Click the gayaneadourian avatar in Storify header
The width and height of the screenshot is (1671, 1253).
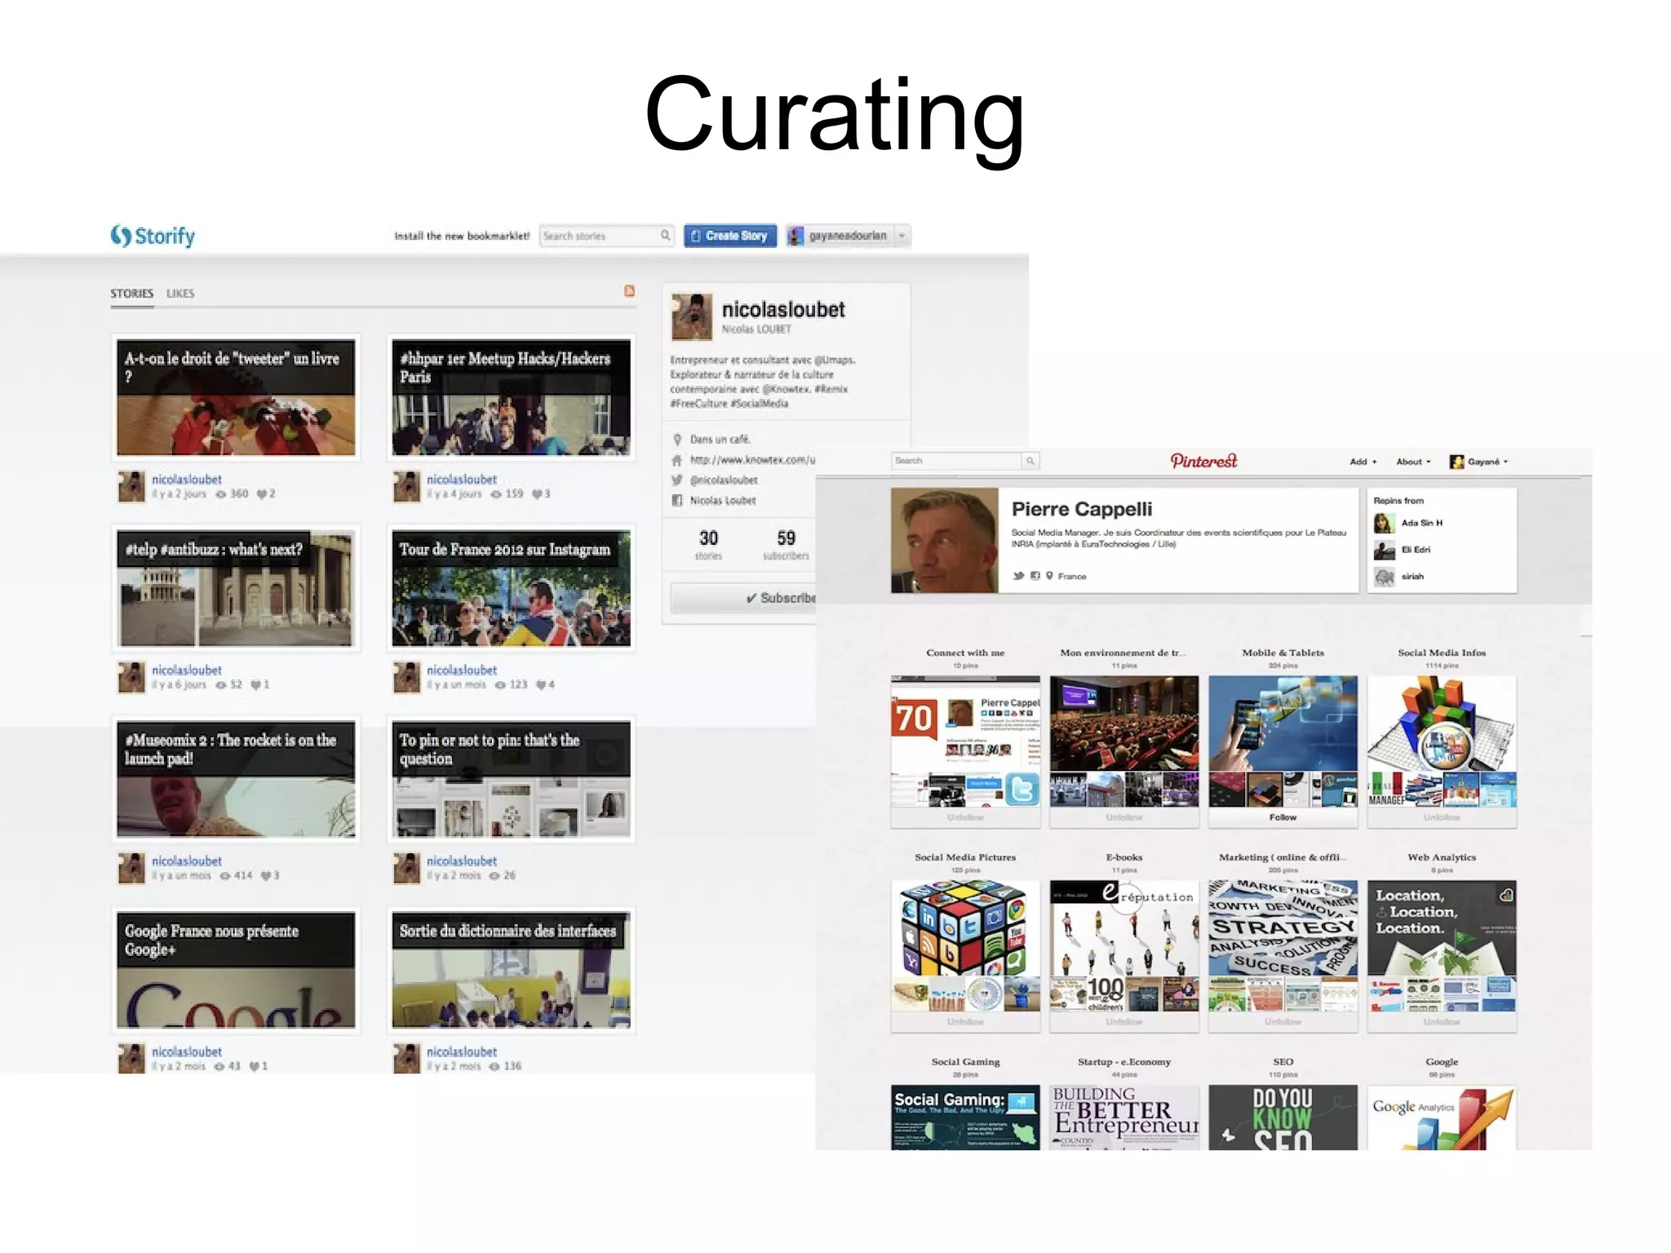coord(796,236)
